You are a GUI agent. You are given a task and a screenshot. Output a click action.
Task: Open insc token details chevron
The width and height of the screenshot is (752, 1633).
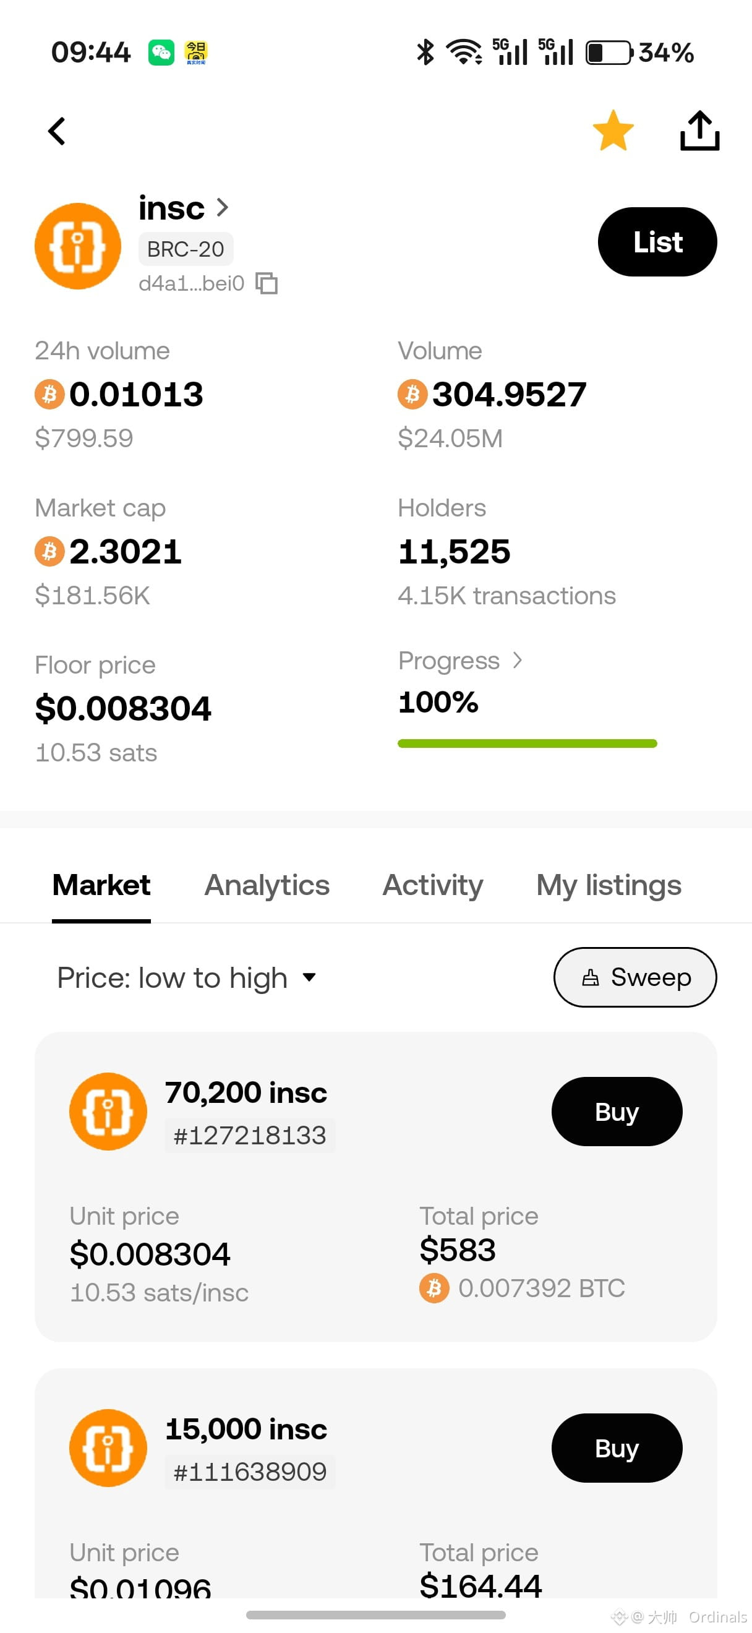pos(223,207)
